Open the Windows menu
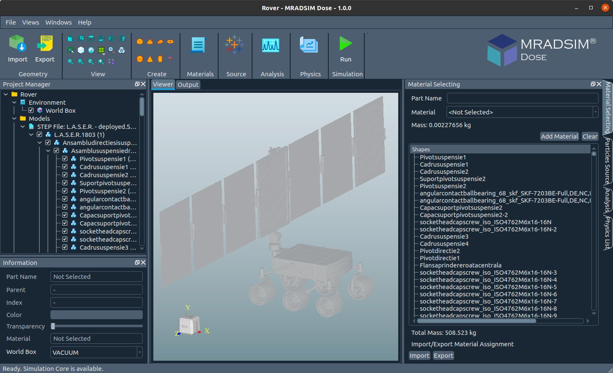Screen dimensions: 613x373 coord(58,22)
